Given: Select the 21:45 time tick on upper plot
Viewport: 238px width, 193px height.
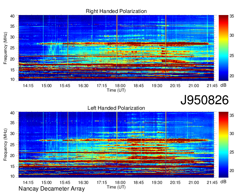Looking at the screenshot, I should point(212,86).
